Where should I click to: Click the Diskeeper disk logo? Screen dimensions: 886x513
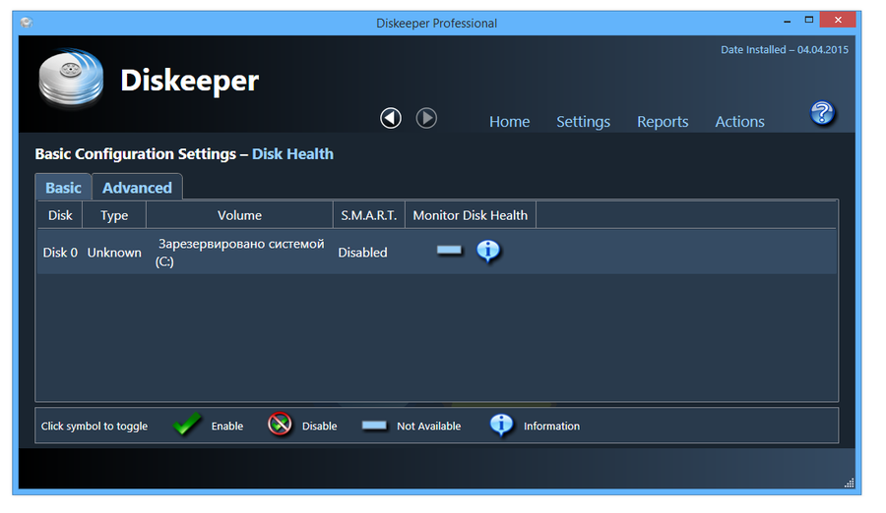click(71, 78)
